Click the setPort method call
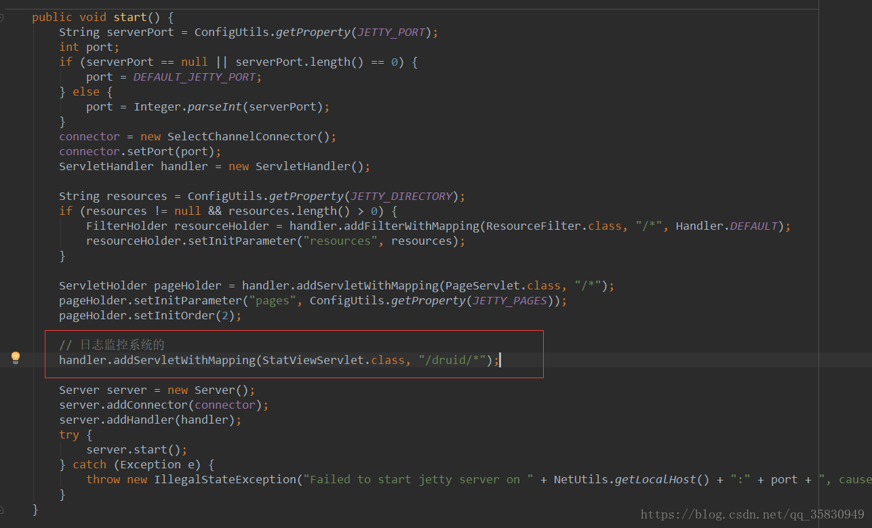Image resolution: width=872 pixels, height=528 pixels. pyautogui.click(x=151, y=151)
